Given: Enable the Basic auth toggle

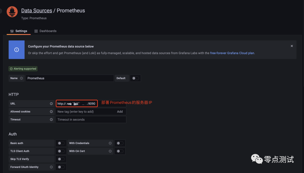Looking at the screenshot, I should click(x=61, y=143).
